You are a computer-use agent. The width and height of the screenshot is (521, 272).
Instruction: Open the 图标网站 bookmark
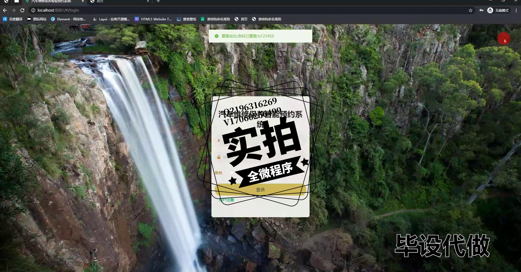37,19
